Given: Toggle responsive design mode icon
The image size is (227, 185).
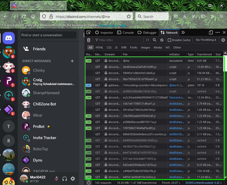Looking at the screenshot, I should pos(211,32).
